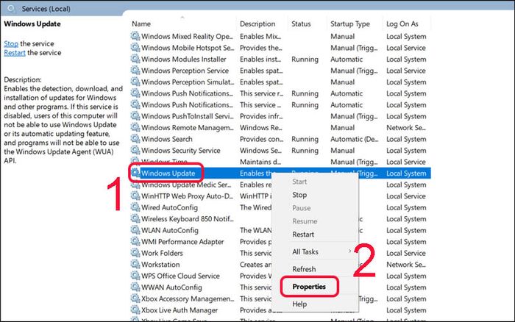Click gear icon beside Windows Security Service
Viewport: 515px width, 322px height.
pyautogui.click(x=135, y=150)
